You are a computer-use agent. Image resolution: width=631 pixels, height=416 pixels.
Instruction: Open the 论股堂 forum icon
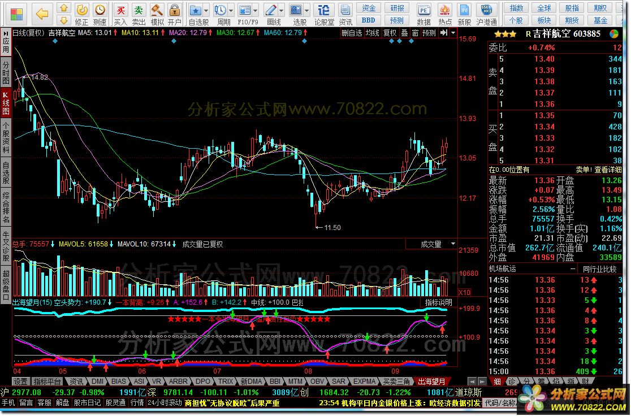coord(323,15)
